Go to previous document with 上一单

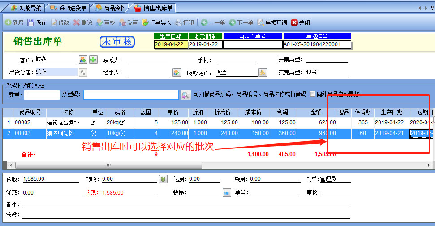(x=212, y=22)
